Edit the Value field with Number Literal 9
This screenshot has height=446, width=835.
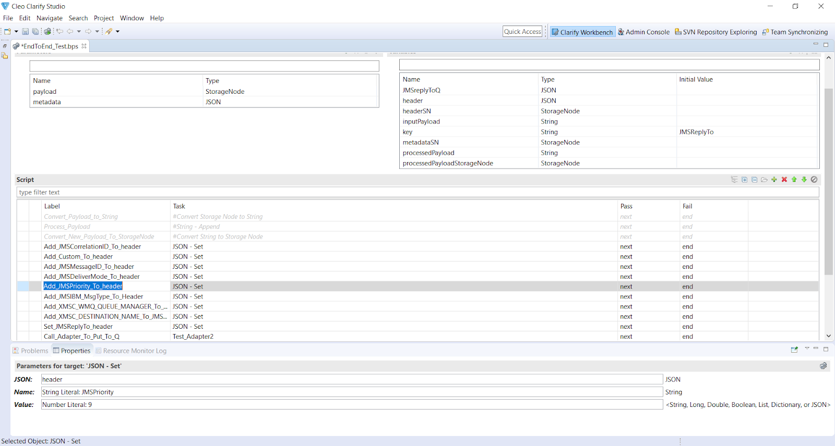(352, 404)
